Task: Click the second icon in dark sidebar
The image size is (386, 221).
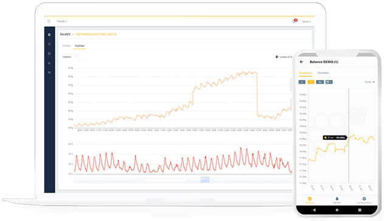Action: click(x=49, y=44)
